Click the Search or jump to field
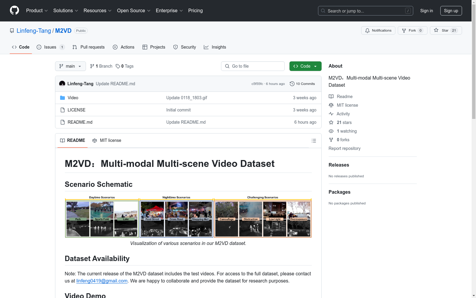This screenshot has height=298, width=476. [365, 11]
